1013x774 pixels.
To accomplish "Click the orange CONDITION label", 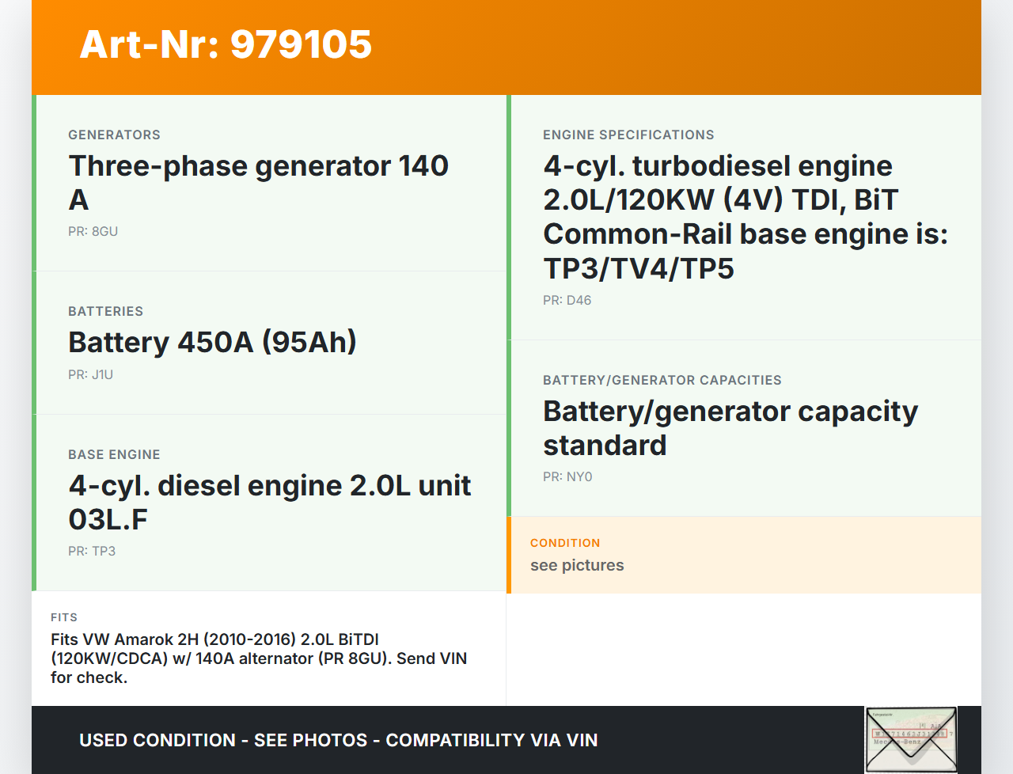I will tap(565, 543).
